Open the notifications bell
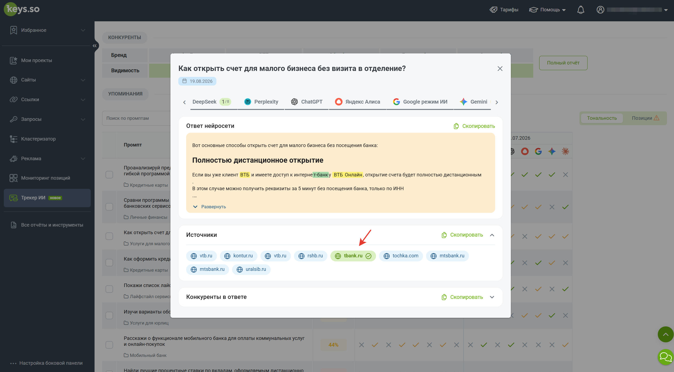Screen dimensions: 674x372 (581, 10)
